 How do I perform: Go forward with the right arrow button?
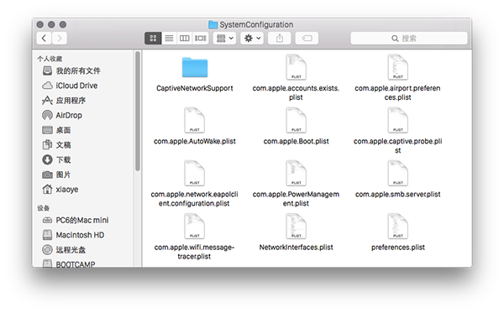pyautogui.click(x=60, y=39)
